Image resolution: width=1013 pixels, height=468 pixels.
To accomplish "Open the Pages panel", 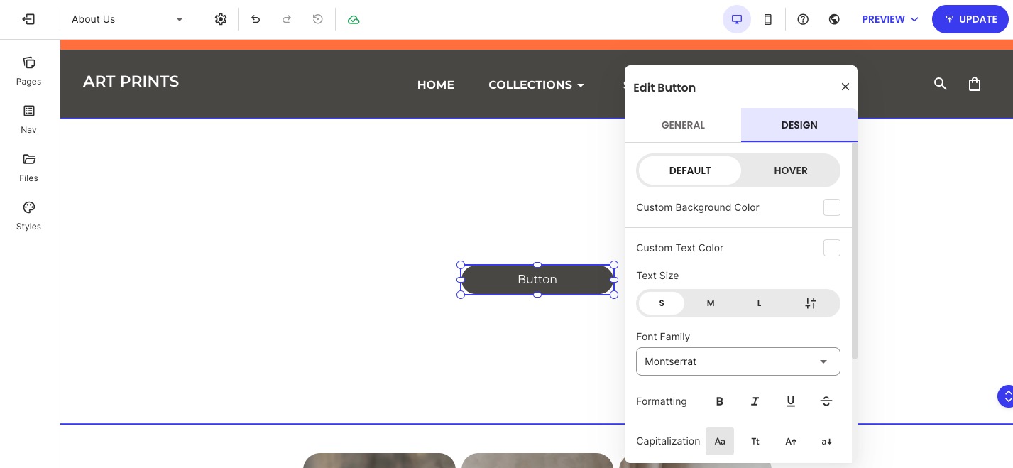I will [28, 70].
